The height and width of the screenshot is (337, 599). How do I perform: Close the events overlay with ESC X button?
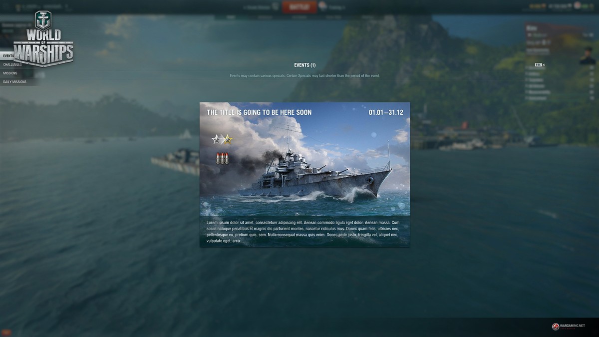540,65
